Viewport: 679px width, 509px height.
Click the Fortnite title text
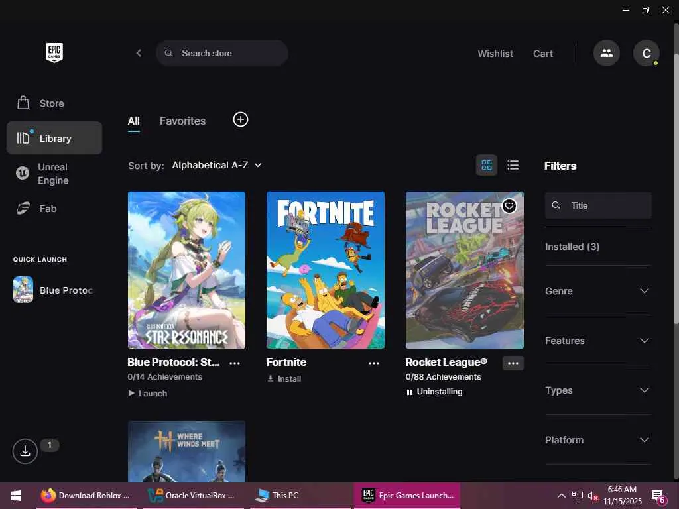pyautogui.click(x=286, y=363)
